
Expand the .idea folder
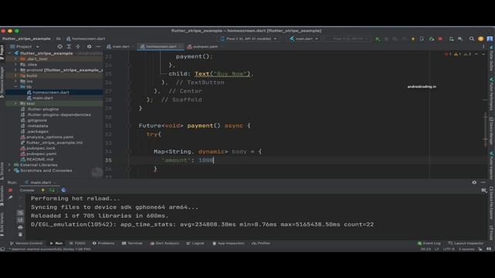15,64
